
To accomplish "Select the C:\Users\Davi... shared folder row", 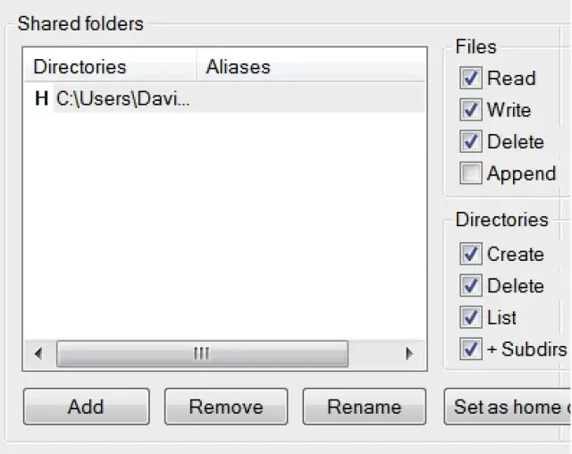I will (x=123, y=98).
